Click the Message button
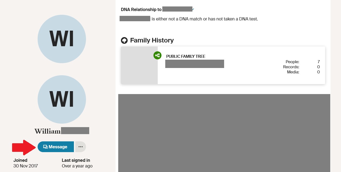 [x=56, y=147]
